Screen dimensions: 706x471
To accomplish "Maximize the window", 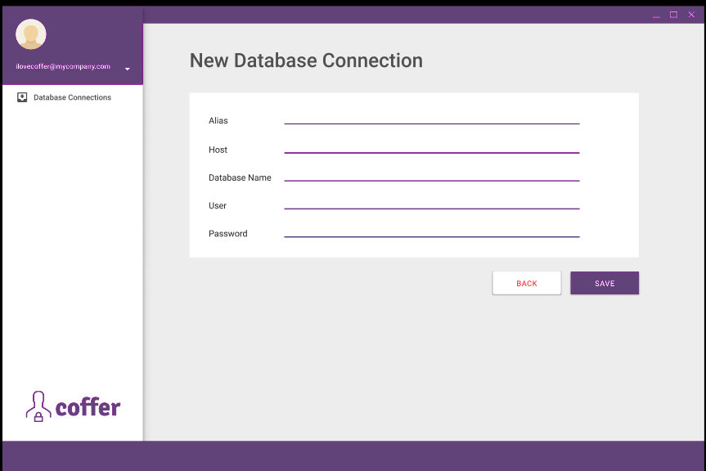I will tap(673, 15).
